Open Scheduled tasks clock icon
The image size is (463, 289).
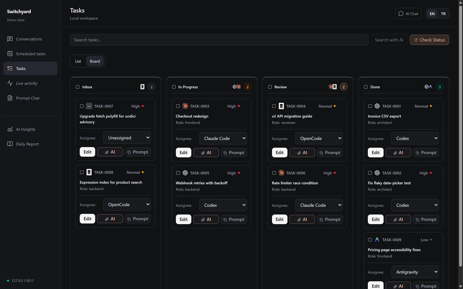(x=10, y=54)
